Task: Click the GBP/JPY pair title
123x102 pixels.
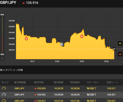Action: (x=8, y=3)
